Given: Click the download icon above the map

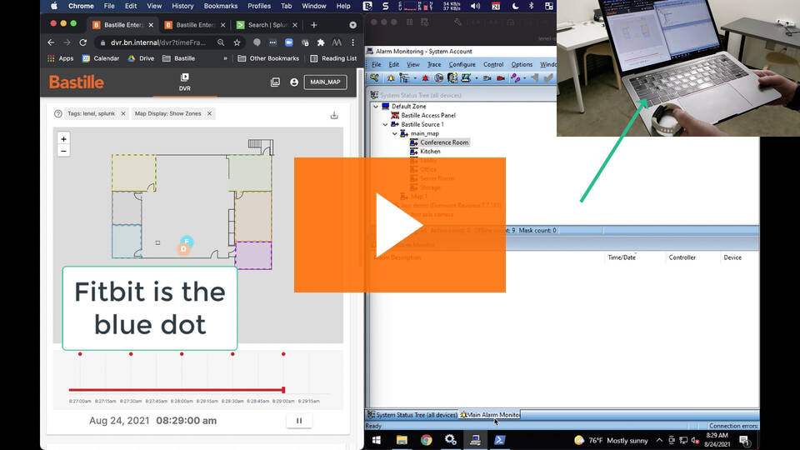Looking at the screenshot, I should (x=334, y=115).
